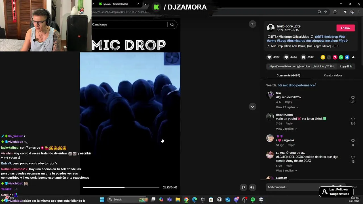This screenshot has width=363, height=204.
Task: Open comments via speech bubble icon
Action: (286, 57)
